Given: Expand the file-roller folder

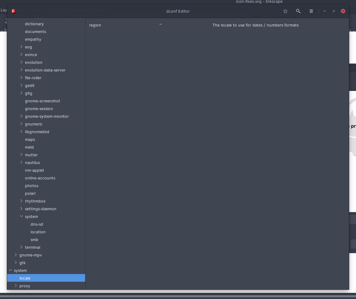Looking at the screenshot, I should (x=21, y=78).
